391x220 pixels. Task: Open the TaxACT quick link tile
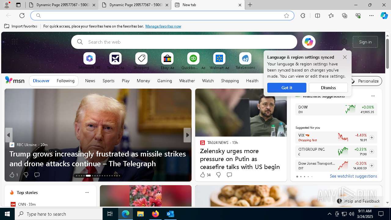[x=115, y=61]
